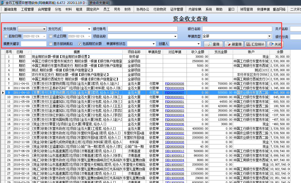
Task: Open the 单据审核状态 dropdown
Action: (x=154, y=44)
